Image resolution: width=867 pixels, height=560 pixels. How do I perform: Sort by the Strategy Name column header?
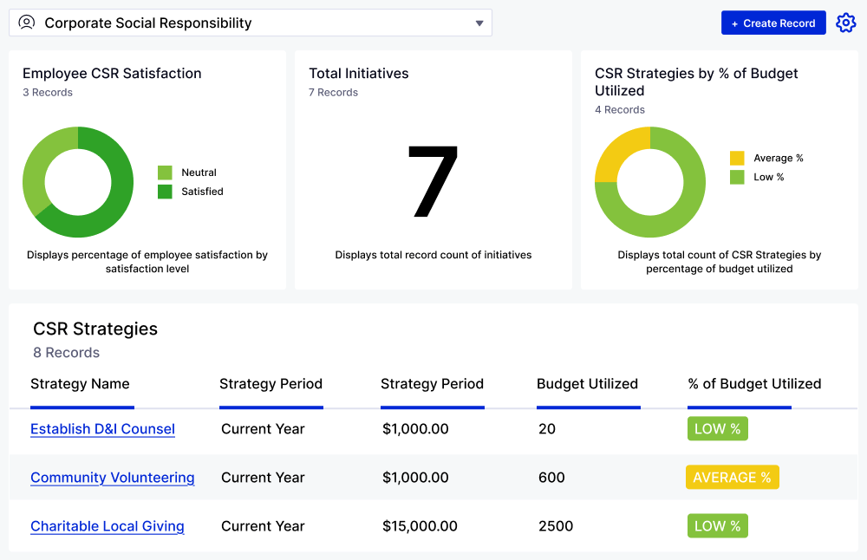80,384
